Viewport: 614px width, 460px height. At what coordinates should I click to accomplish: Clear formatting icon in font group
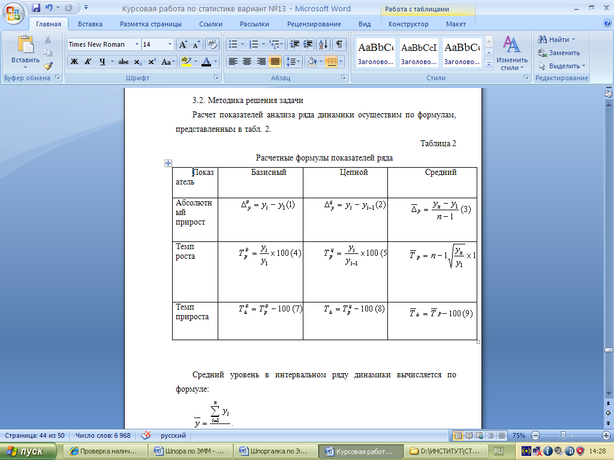click(x=212, y=44)
